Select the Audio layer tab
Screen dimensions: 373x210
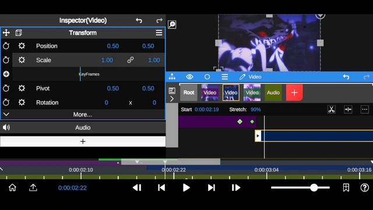[x=273, y=92]
